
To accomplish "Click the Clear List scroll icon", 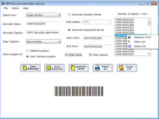I will (x=121, y=68).
